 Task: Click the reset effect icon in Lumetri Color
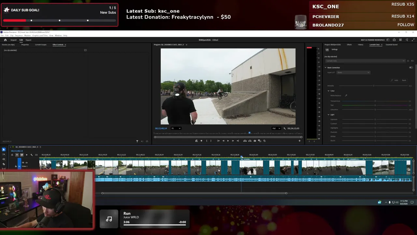tap(412, 61)
